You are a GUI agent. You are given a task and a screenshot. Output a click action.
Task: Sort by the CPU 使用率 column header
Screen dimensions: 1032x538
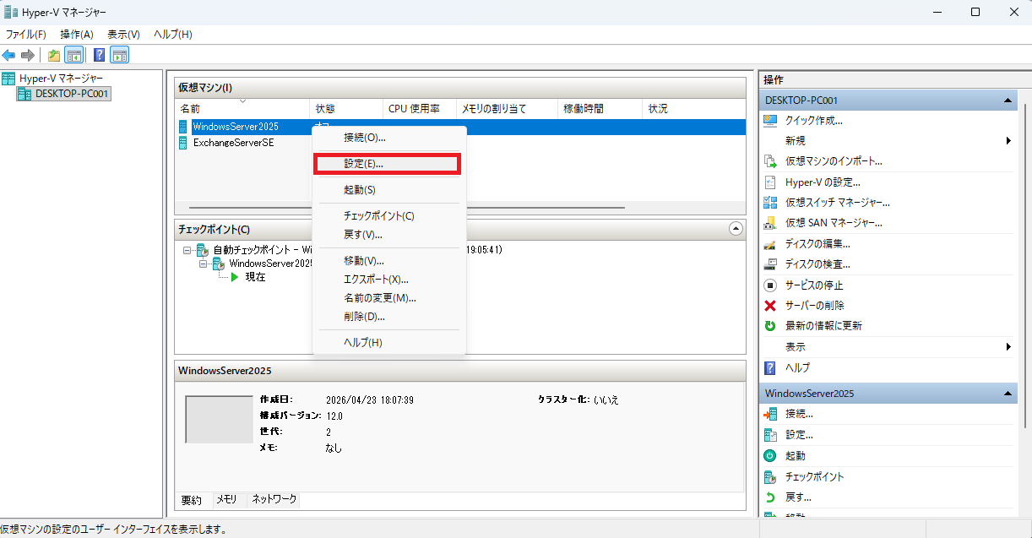pyautogui.click(x=420, y=109)
